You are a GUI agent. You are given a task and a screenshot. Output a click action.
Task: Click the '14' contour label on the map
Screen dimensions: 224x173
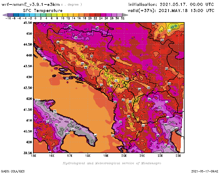click(x=116, y=81)
